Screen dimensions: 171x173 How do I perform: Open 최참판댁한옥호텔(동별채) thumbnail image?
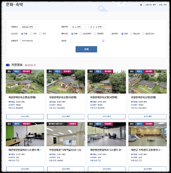tap(25, 82)
